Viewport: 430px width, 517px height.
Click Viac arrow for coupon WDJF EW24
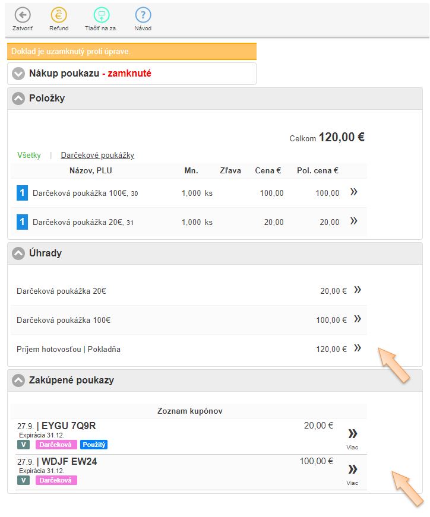click(352, 470)
